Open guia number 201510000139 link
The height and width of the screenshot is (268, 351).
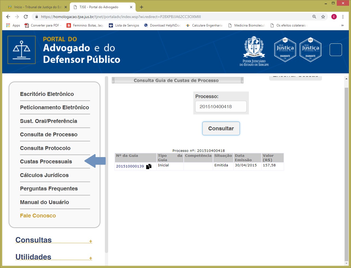click(130, 166)
